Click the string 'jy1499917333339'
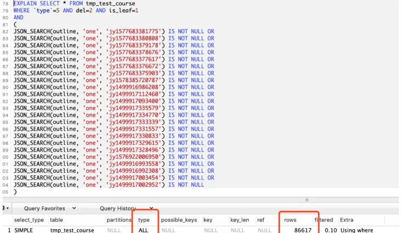This screenshot has height=233, width=402. click(134, 122)
